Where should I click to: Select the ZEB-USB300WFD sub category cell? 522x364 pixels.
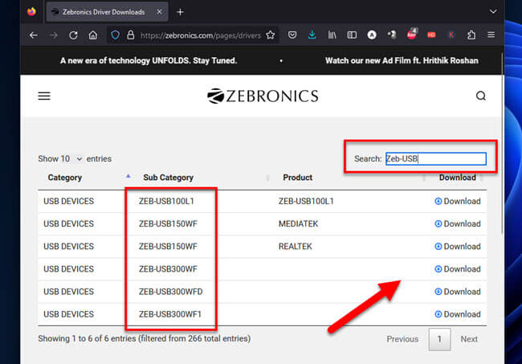[171, 292]
